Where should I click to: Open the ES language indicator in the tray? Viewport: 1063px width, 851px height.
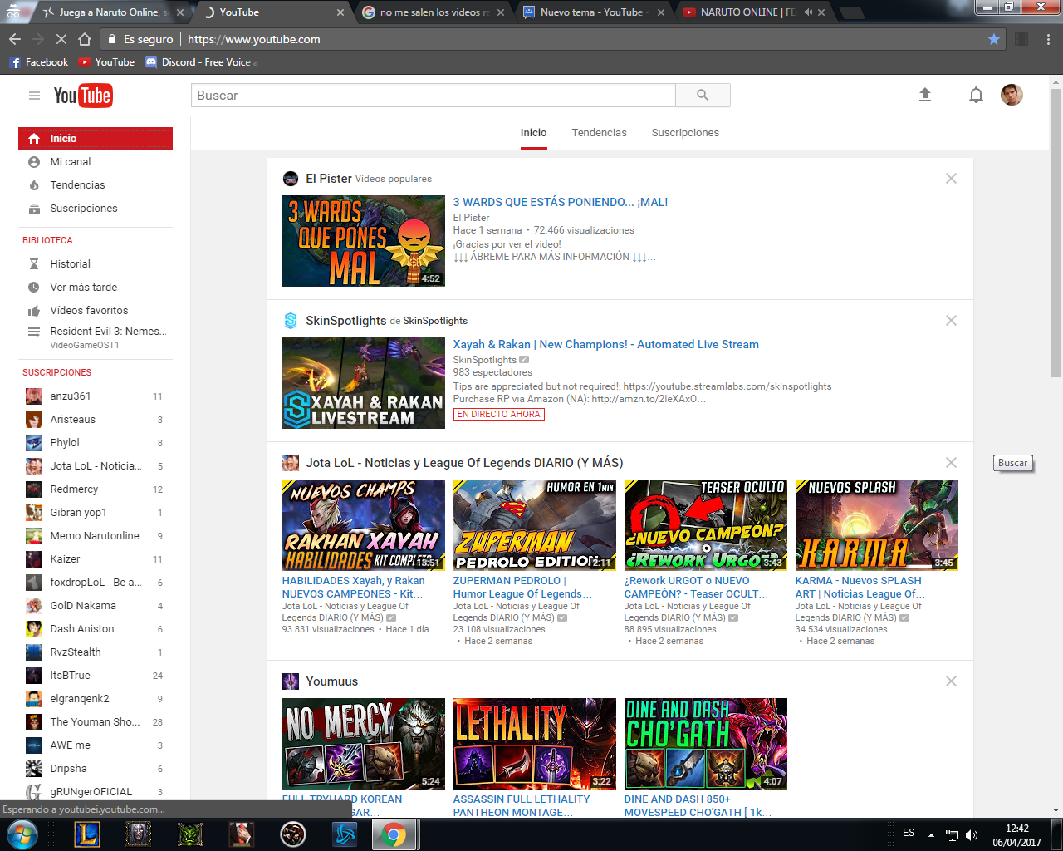click(909, 833)
